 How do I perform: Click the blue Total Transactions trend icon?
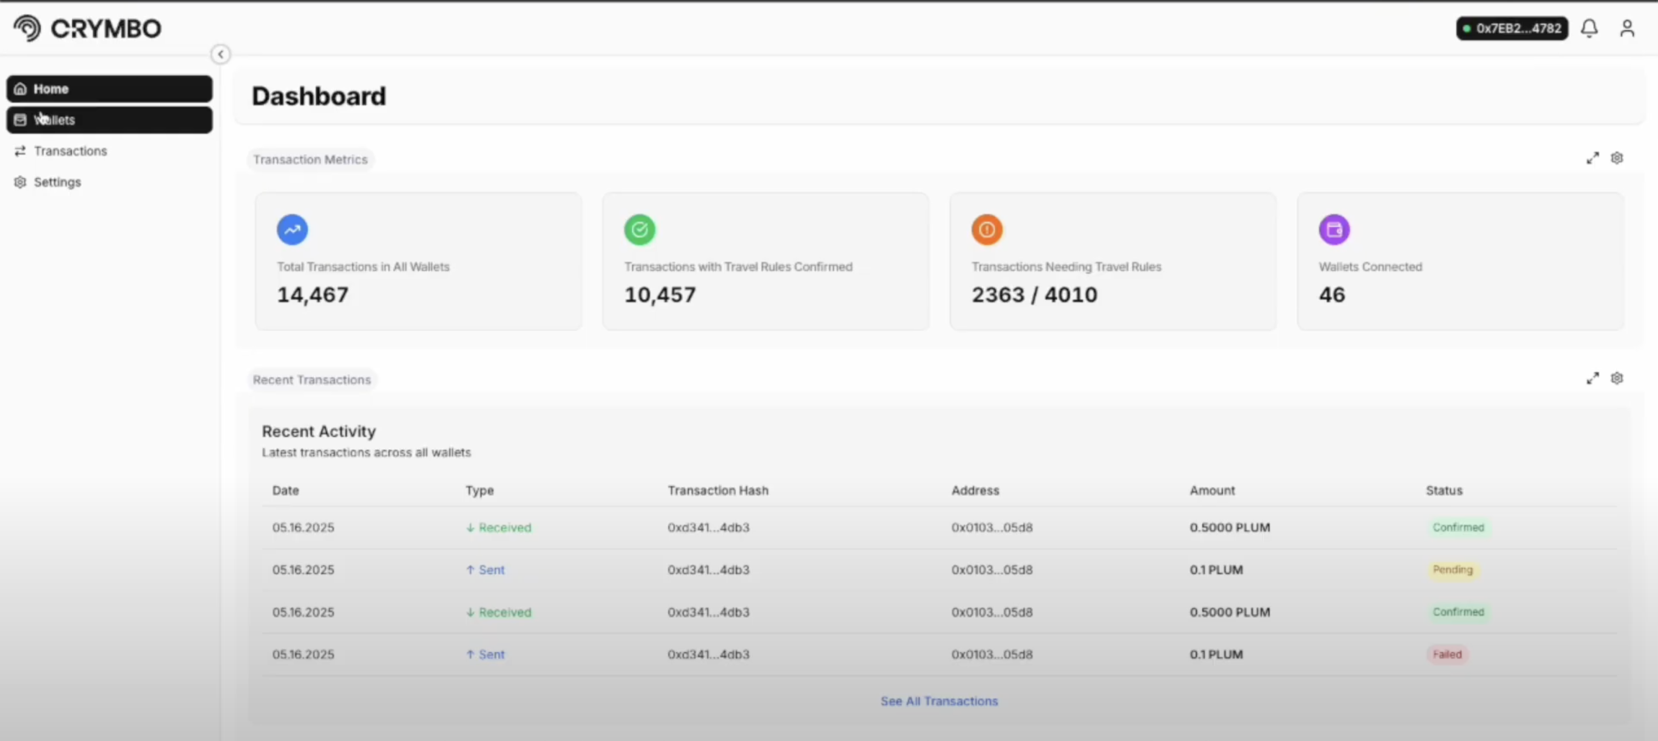tap(292, 230)
